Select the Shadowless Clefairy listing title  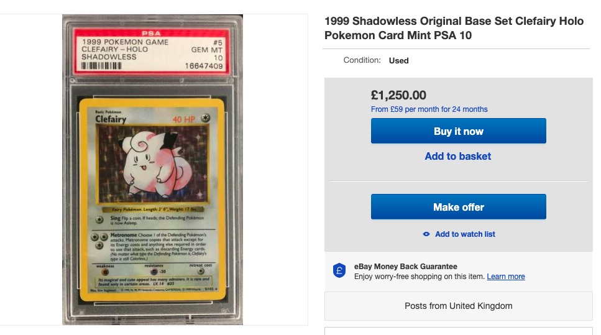click(x=454, y=28)
